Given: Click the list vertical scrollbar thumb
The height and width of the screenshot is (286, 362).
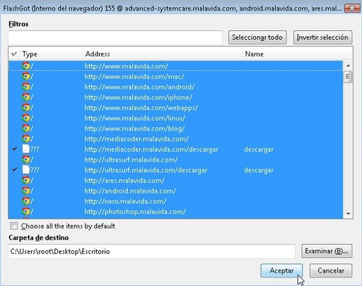Looking at the screenshot, I should click(x=348, y=77).
